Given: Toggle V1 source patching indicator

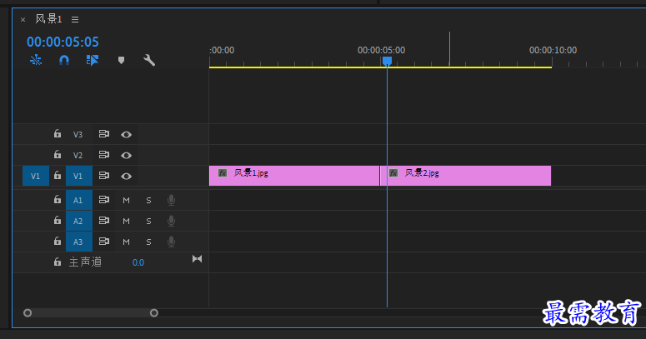Looking at the screenshot, I should 36,176.
